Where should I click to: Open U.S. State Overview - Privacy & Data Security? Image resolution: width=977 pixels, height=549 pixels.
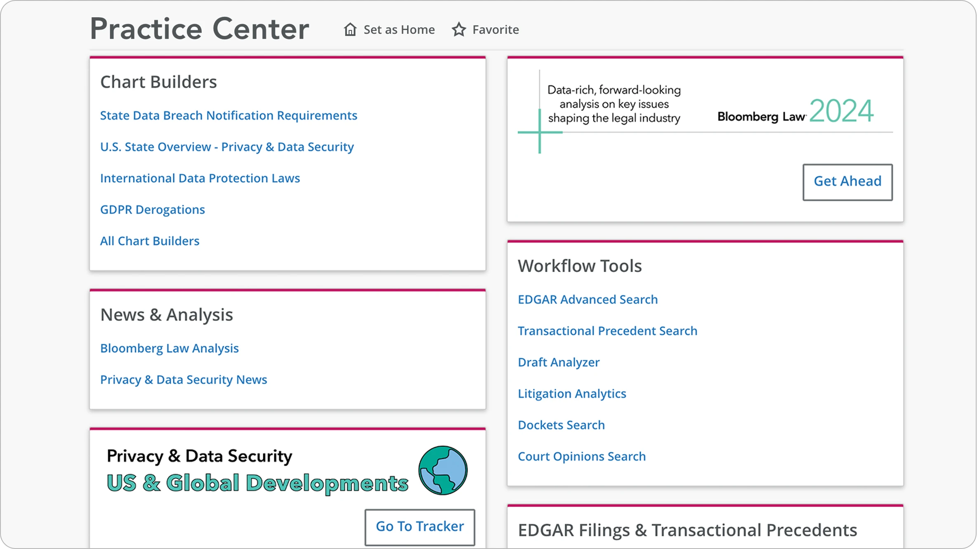point(227,147)
